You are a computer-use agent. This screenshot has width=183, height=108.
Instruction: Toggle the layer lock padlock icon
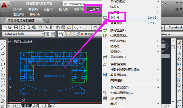click(x=78, y=34)
